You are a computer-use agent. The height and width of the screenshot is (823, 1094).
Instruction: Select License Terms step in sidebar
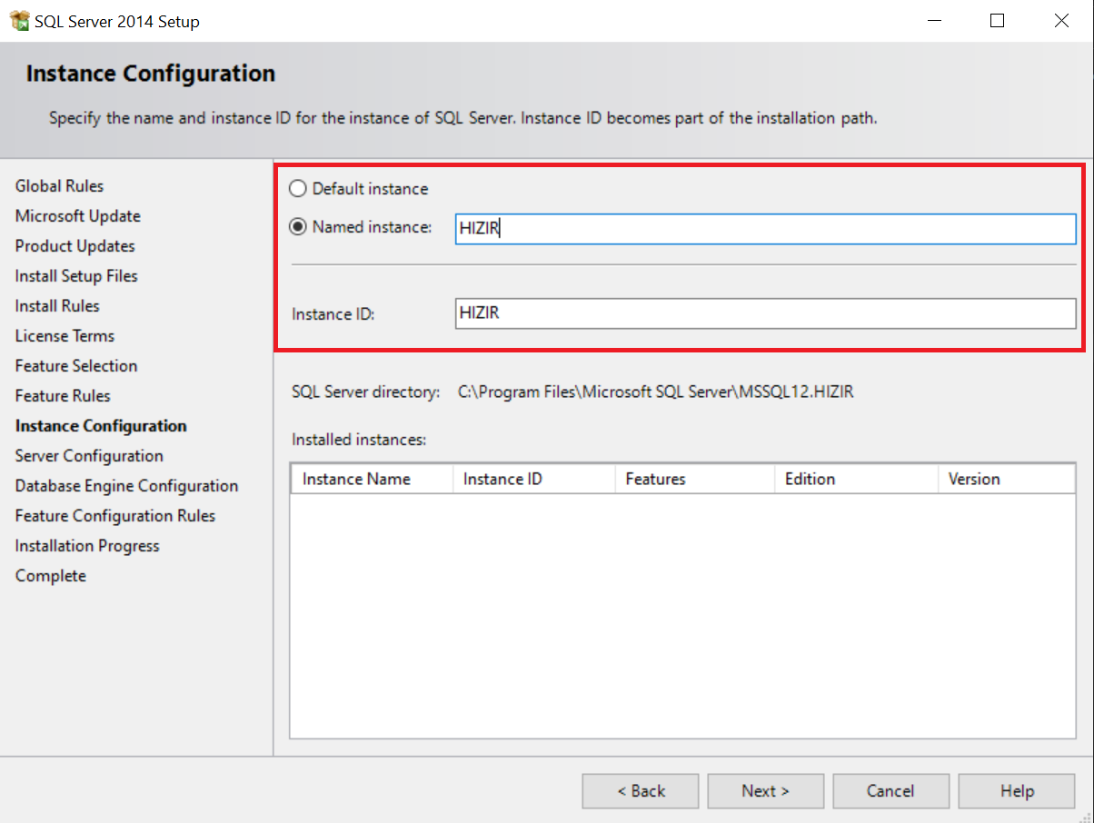(65, 336)
